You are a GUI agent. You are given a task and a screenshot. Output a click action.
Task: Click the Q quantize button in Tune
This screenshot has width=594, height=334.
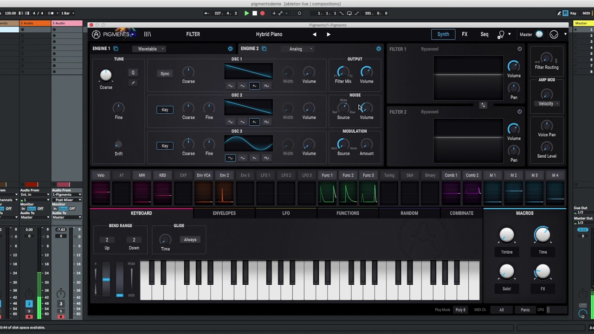133,72
